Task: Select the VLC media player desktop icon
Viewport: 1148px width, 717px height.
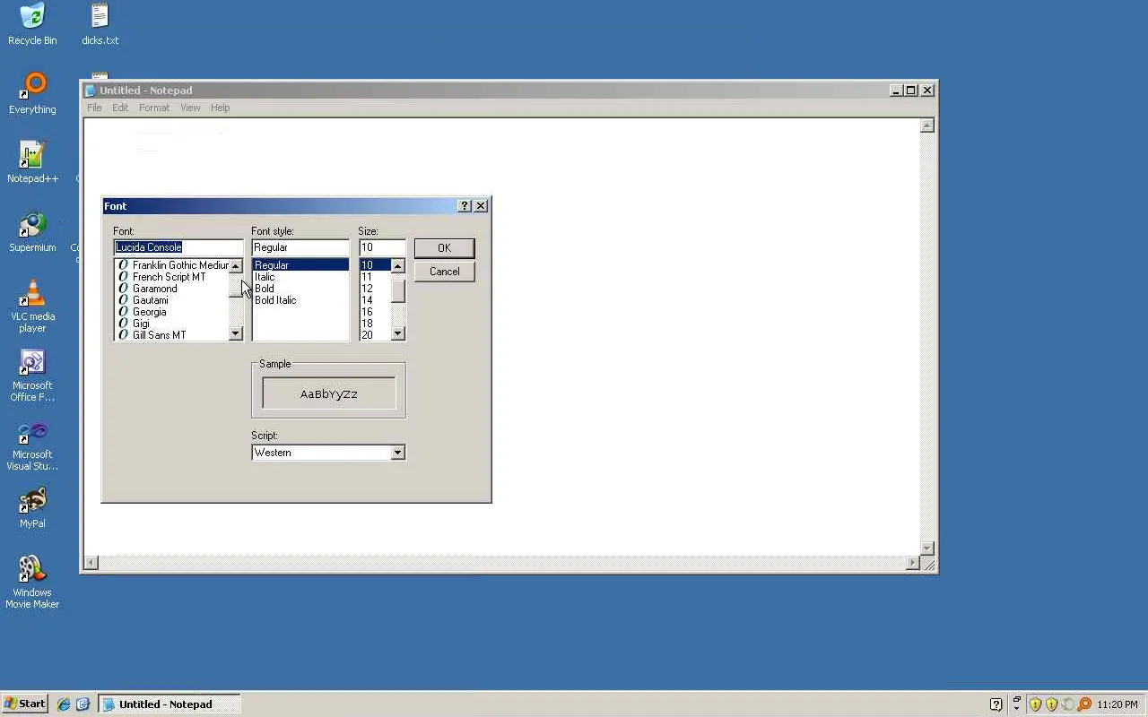Action: [x=32, y=306]
